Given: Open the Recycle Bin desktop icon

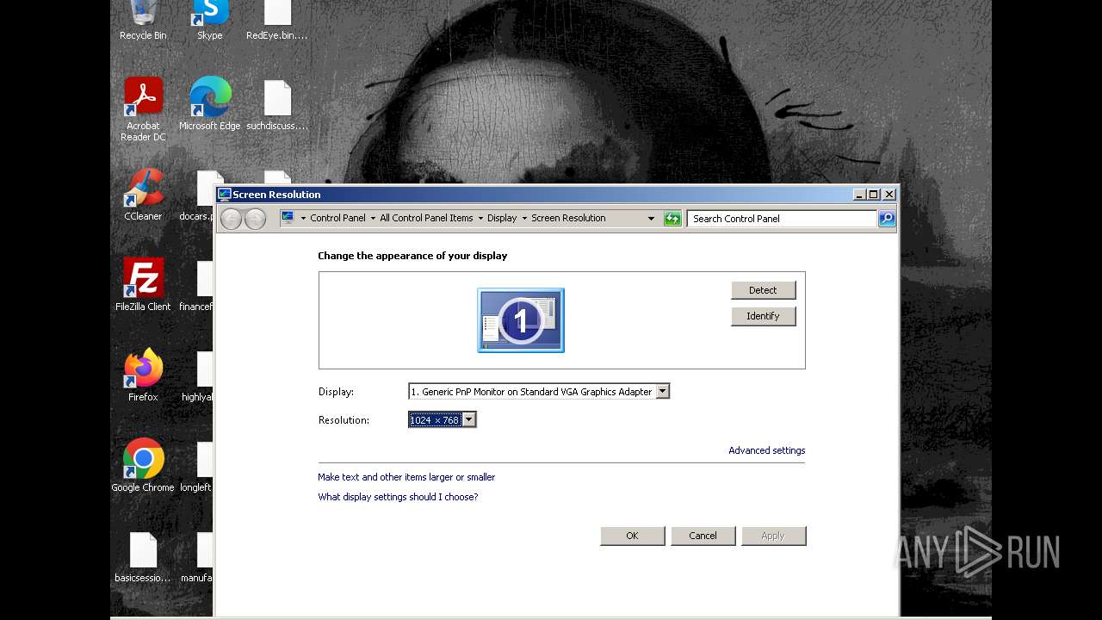Looking at the screenshot, I should [143, 21].
